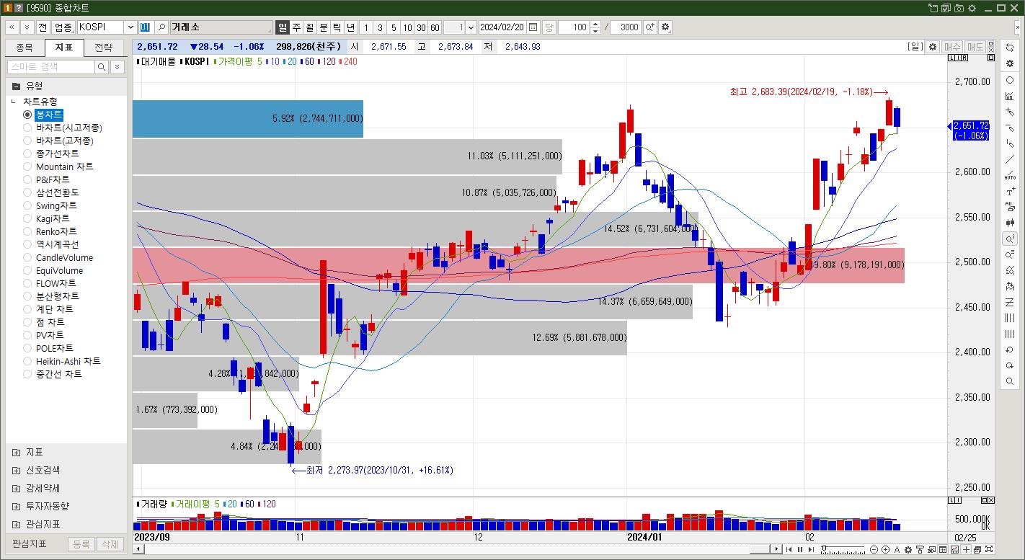Click the zoom-out minus circle icon

874,550
